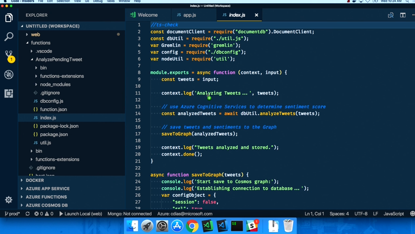Click the sync changes icon in status bar
This screenshot has height=234, width=415.
pyautogui.click(x=28, y=214)
